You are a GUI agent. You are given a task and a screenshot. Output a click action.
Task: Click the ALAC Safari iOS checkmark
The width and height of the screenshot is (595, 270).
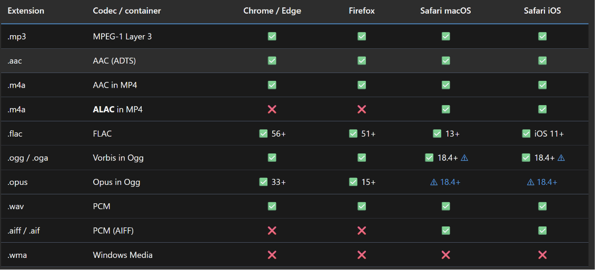click(542, 109)
